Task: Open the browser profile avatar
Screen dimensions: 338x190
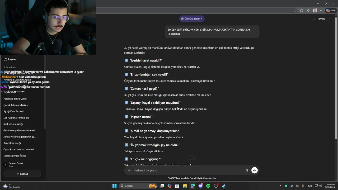Action: click(315, 11)
